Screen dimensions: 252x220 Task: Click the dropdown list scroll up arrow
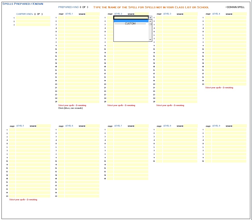click(150, 21)
